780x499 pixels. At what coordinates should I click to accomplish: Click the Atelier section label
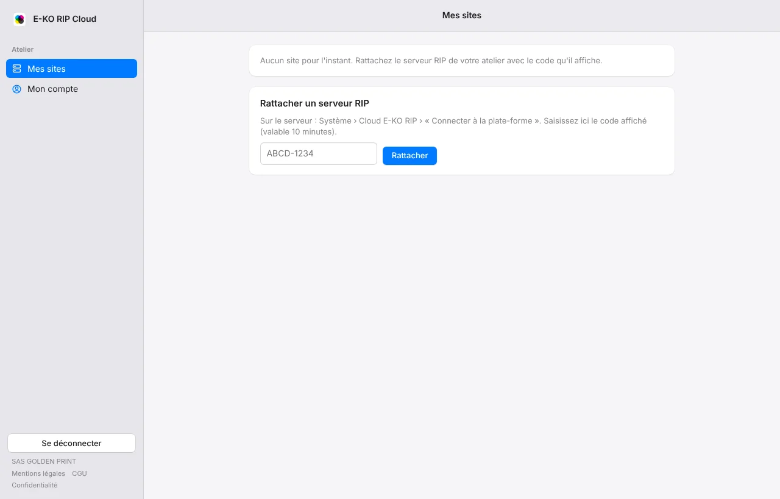point(23,49)
